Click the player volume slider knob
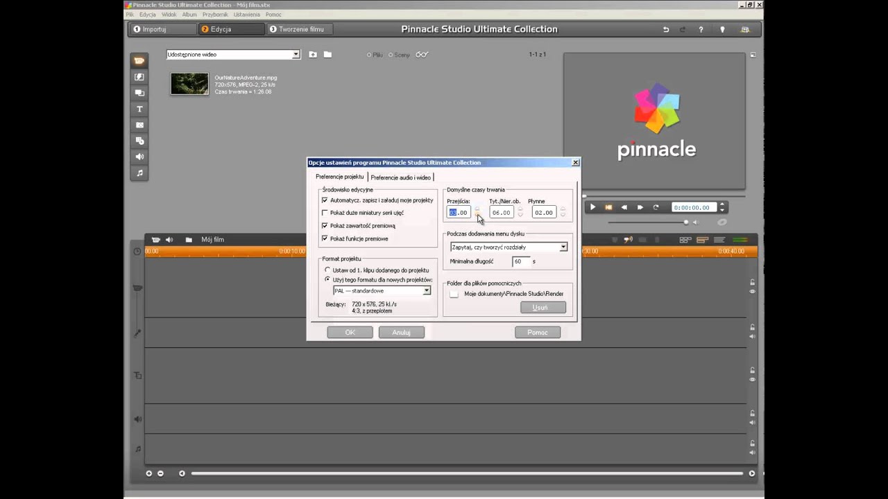 tap(686, 222)
